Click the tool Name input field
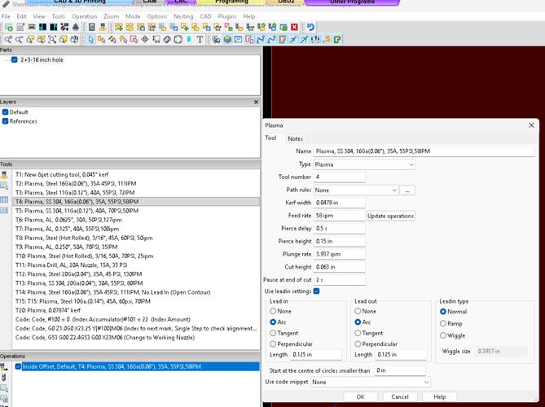This screenshot has height=407, width=545. pyautogui.click(x=424, y=151)
